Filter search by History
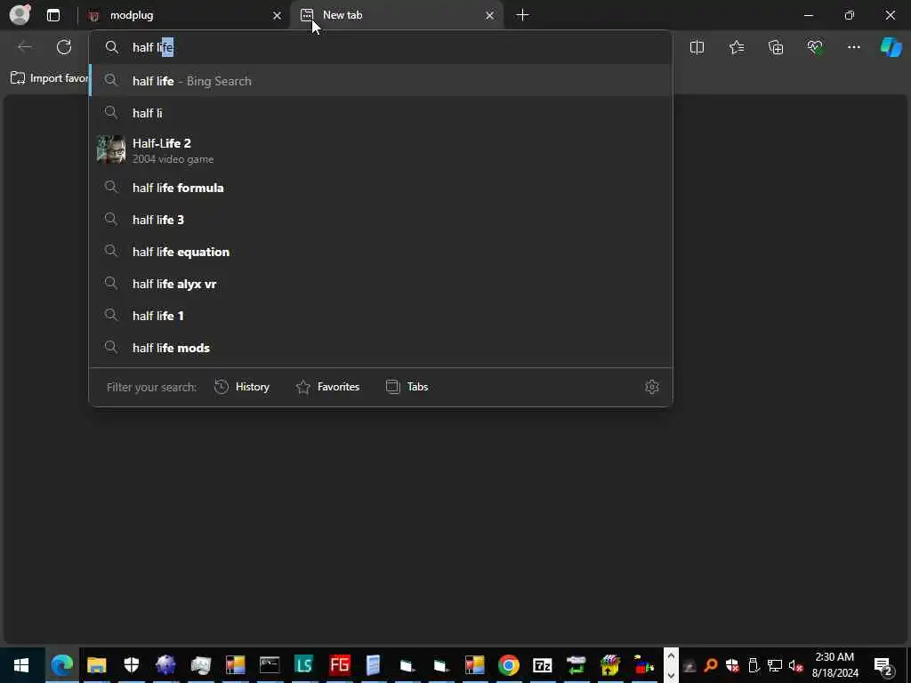The width and height of the screenshot is (911, 683). tap(242, 387)
